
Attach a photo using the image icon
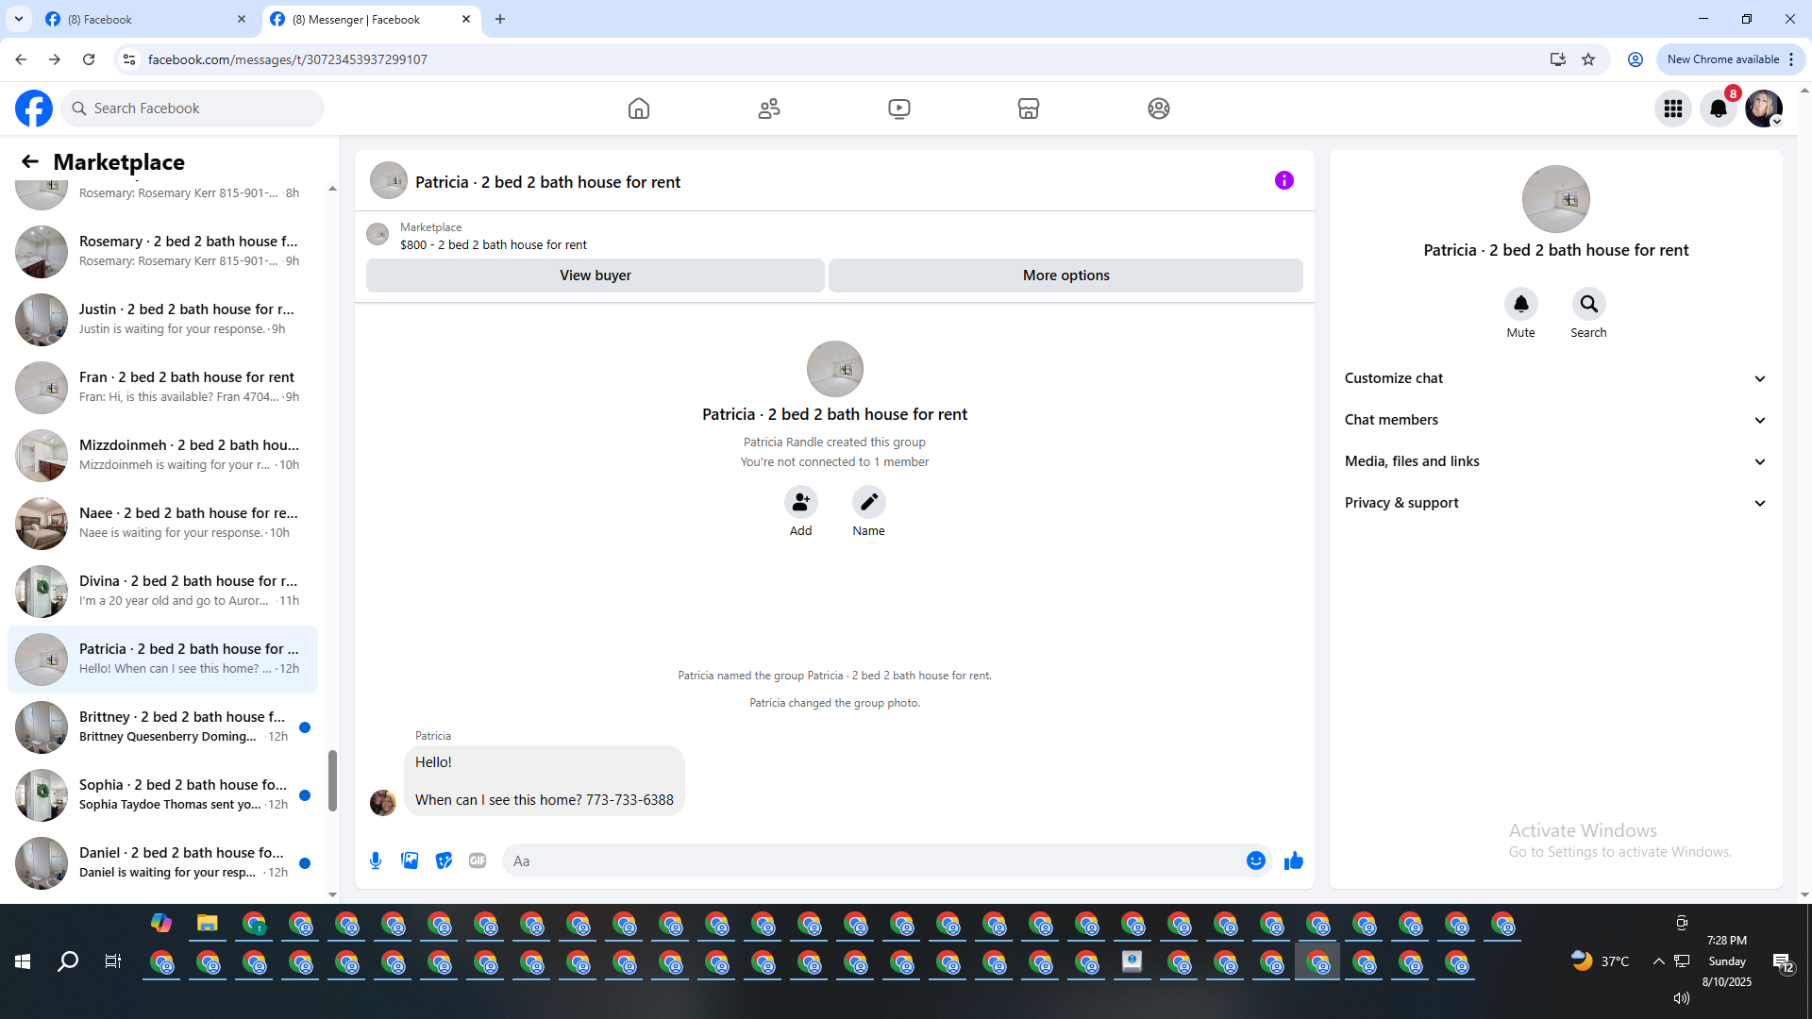click(410, 860)
